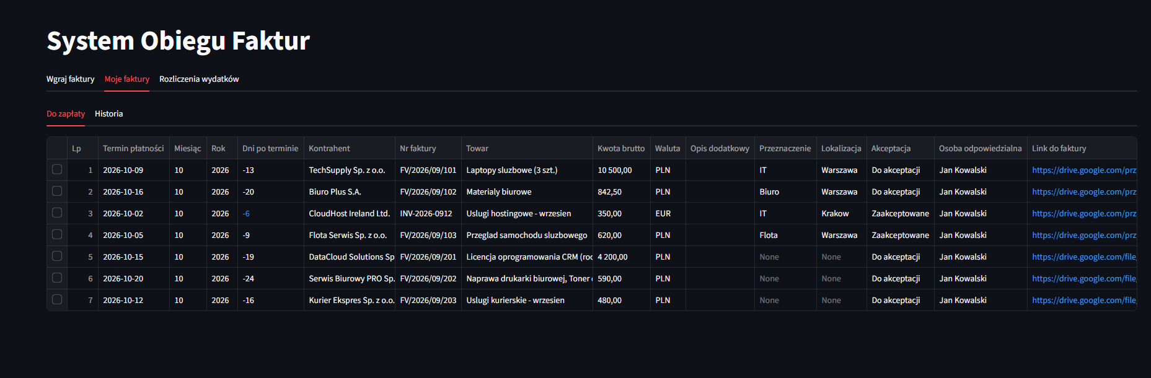The image size is (1151, 378).
Task: Open the Rozliczenia wydatków tab
Action: tap(199, 79)
